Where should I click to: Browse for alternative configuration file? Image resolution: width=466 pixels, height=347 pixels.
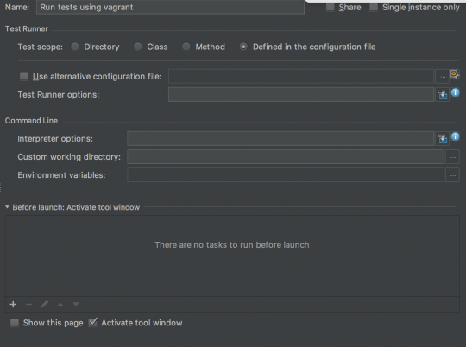click(443, 77)
